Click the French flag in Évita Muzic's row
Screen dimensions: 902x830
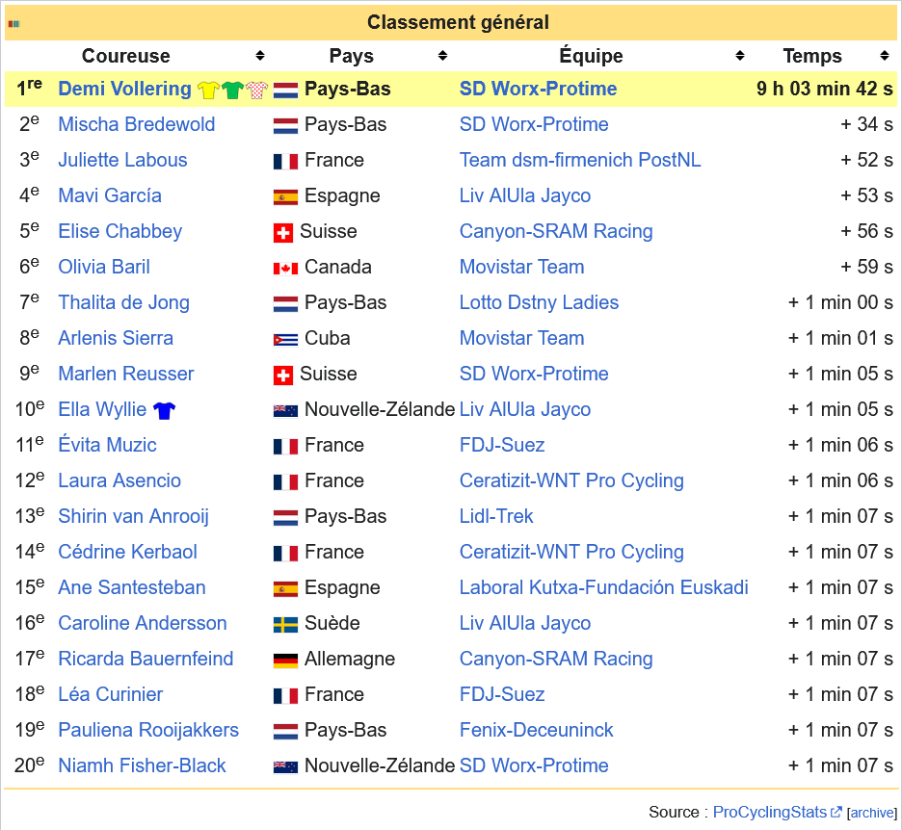[x=285, y=447]
